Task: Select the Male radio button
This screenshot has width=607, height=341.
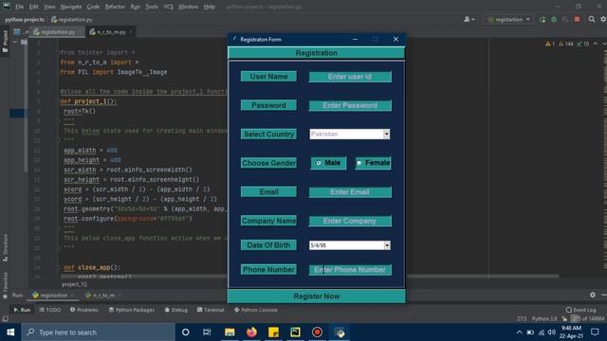Action: pyautogui.click(x=319, y=163)
